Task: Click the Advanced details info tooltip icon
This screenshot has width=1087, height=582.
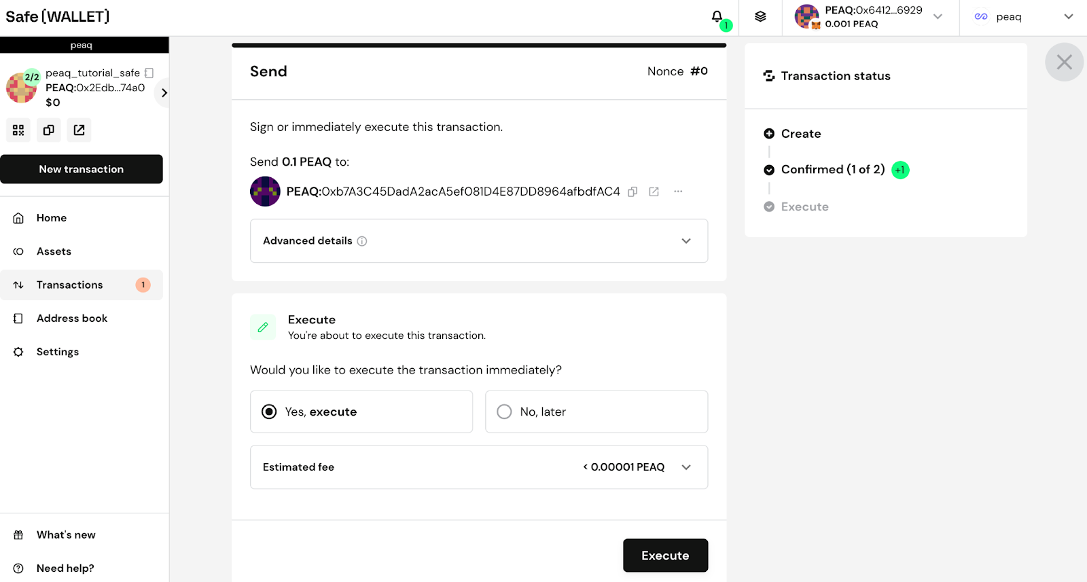Action: [x=361, y=241]
